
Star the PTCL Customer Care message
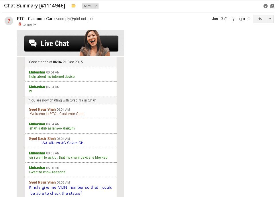249,19
